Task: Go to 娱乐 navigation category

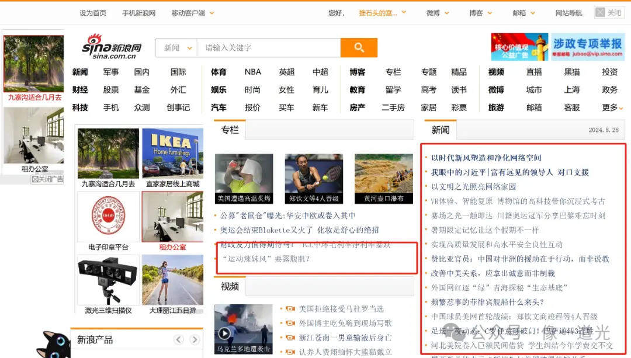Action: 219,90
